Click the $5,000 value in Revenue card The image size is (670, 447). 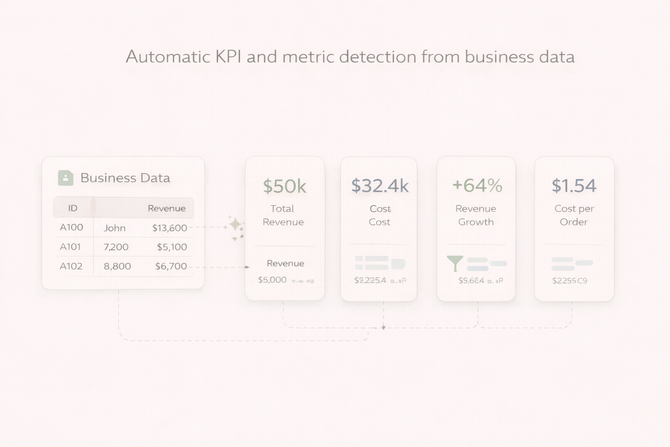click(x=272, y=280)
